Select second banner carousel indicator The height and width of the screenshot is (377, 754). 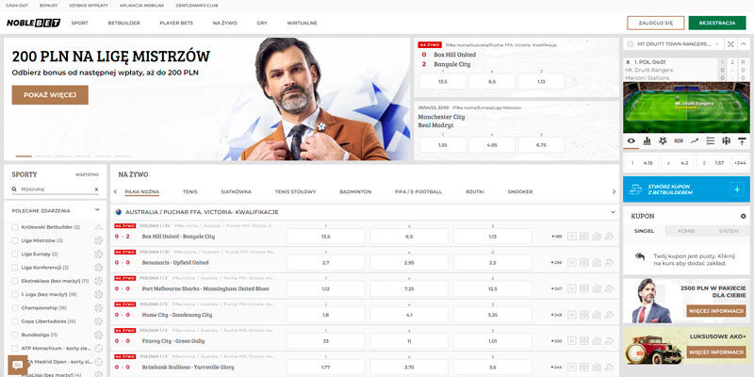click(43, 156)
